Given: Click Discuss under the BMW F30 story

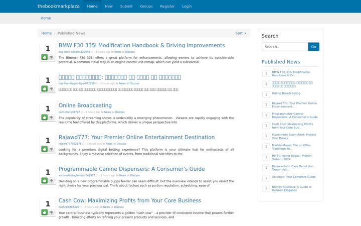Looking at the screenshot, I should 130,52.
